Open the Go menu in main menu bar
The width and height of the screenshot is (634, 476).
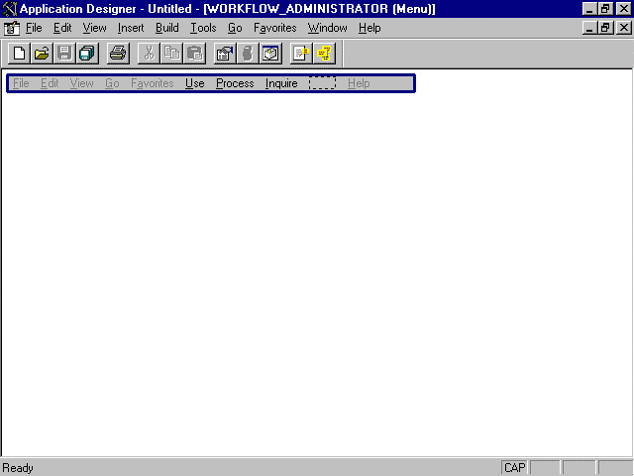[x=235, y=28]
